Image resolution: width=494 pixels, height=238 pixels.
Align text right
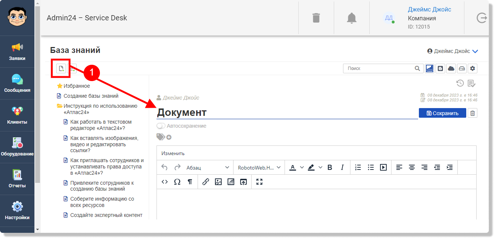pyautogui.click(x=424, y=167)
